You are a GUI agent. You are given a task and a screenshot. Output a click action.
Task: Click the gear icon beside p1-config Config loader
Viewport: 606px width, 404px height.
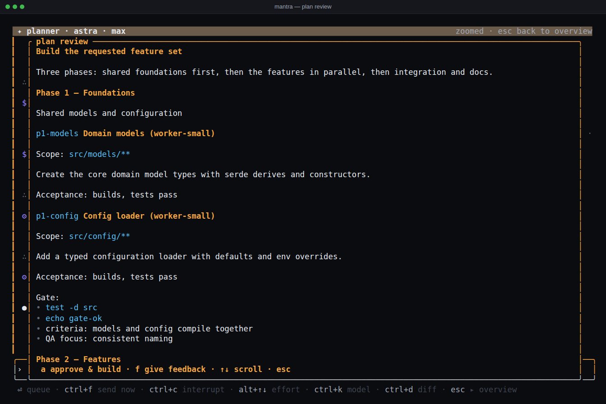24,216
